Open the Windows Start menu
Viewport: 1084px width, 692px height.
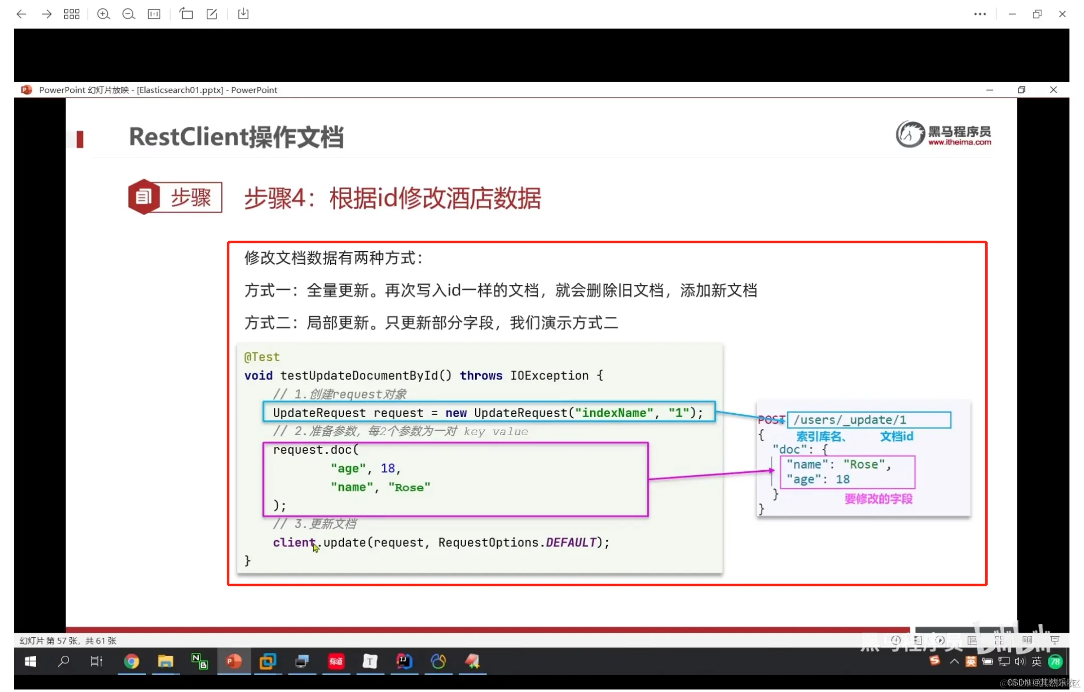tap(31, 661)
